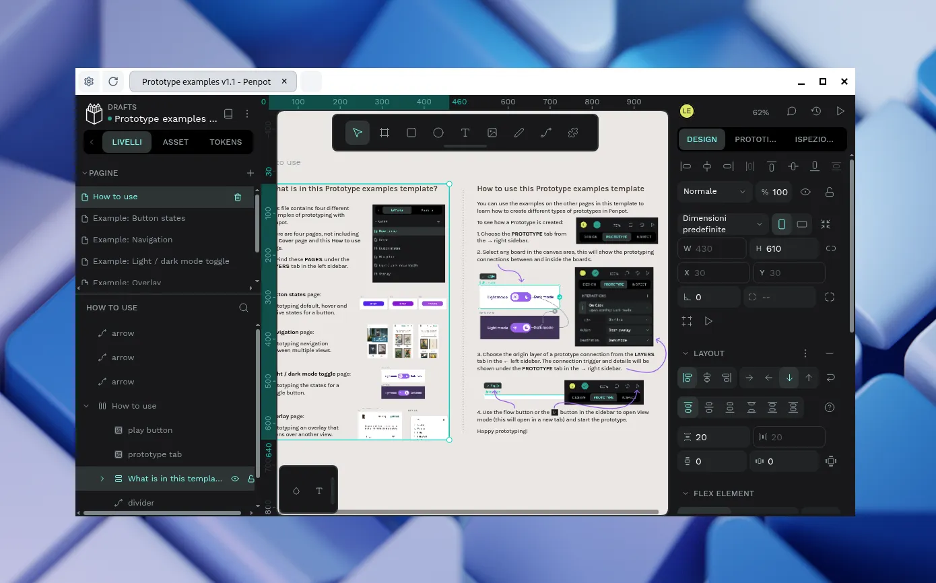Open version history clock icon
The width and height of the screenshot is (936, 583).
point(816,111)
